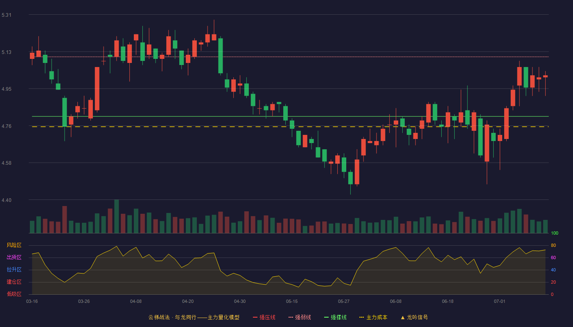Click the 20 indicator axis value
Image resolution: width=573 pixels, height=327 pixels.
click(x=553, y=282)
